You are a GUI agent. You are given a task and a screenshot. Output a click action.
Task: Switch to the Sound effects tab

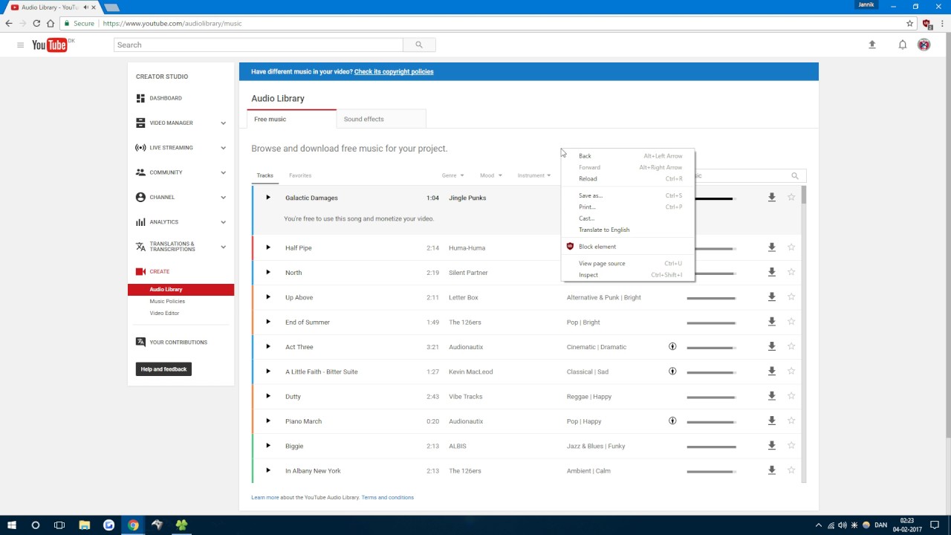coord(381,119)
